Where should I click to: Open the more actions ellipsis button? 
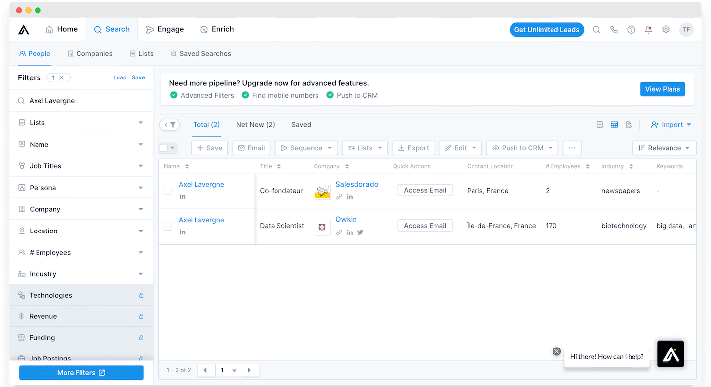(572, 148)
